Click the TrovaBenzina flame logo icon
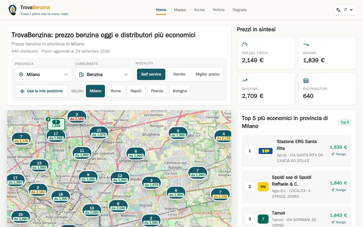This screenshot has height=227, width=363. coord(12,10)
